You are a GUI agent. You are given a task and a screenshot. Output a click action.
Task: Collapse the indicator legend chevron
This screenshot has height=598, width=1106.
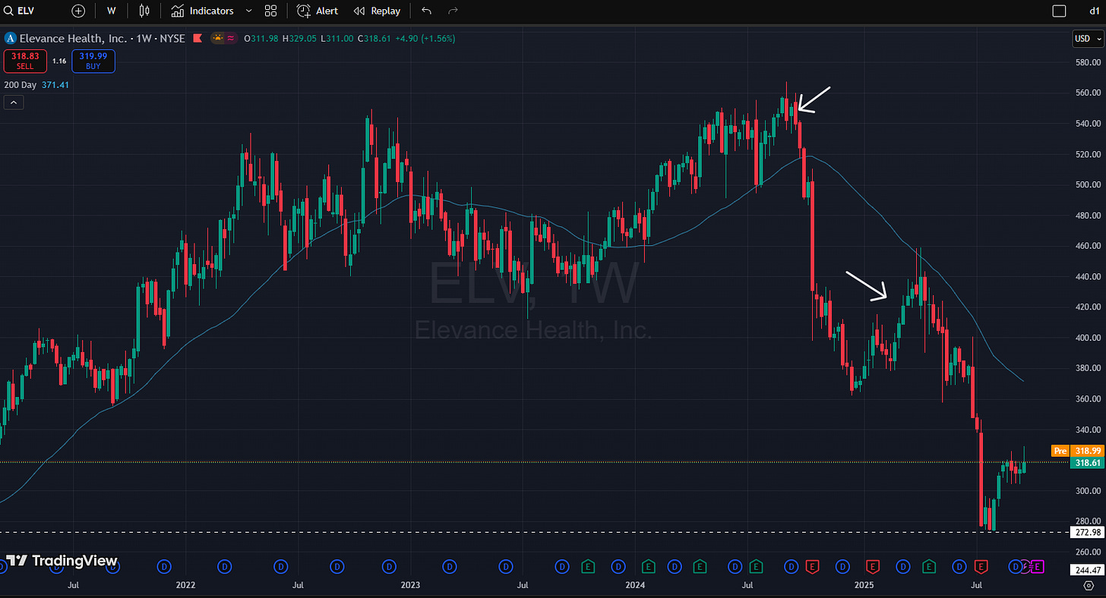[x=13, y=103]
